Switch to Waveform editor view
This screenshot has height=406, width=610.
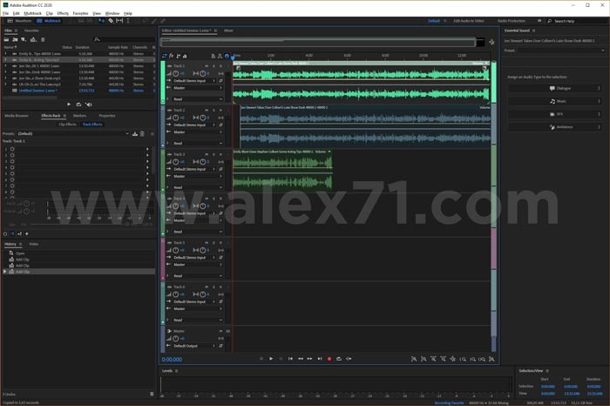coord(19,21)
